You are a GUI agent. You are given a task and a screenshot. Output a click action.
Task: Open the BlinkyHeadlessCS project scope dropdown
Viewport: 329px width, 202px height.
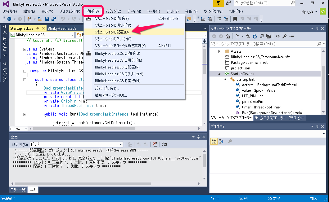click(73, 35)
